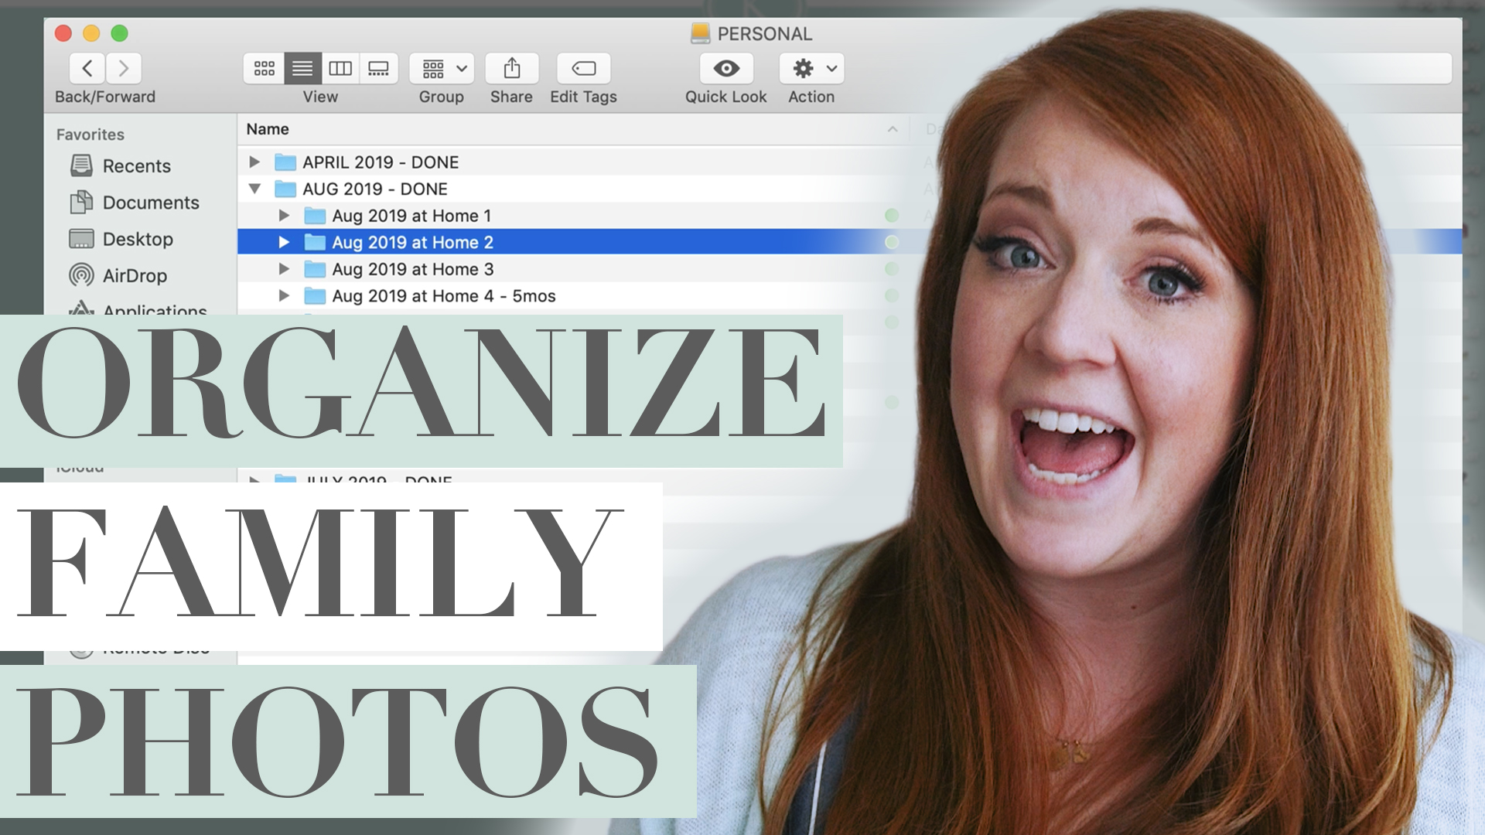Expand Aug 2019 at Home 3 folder

(x=284, y=269)
